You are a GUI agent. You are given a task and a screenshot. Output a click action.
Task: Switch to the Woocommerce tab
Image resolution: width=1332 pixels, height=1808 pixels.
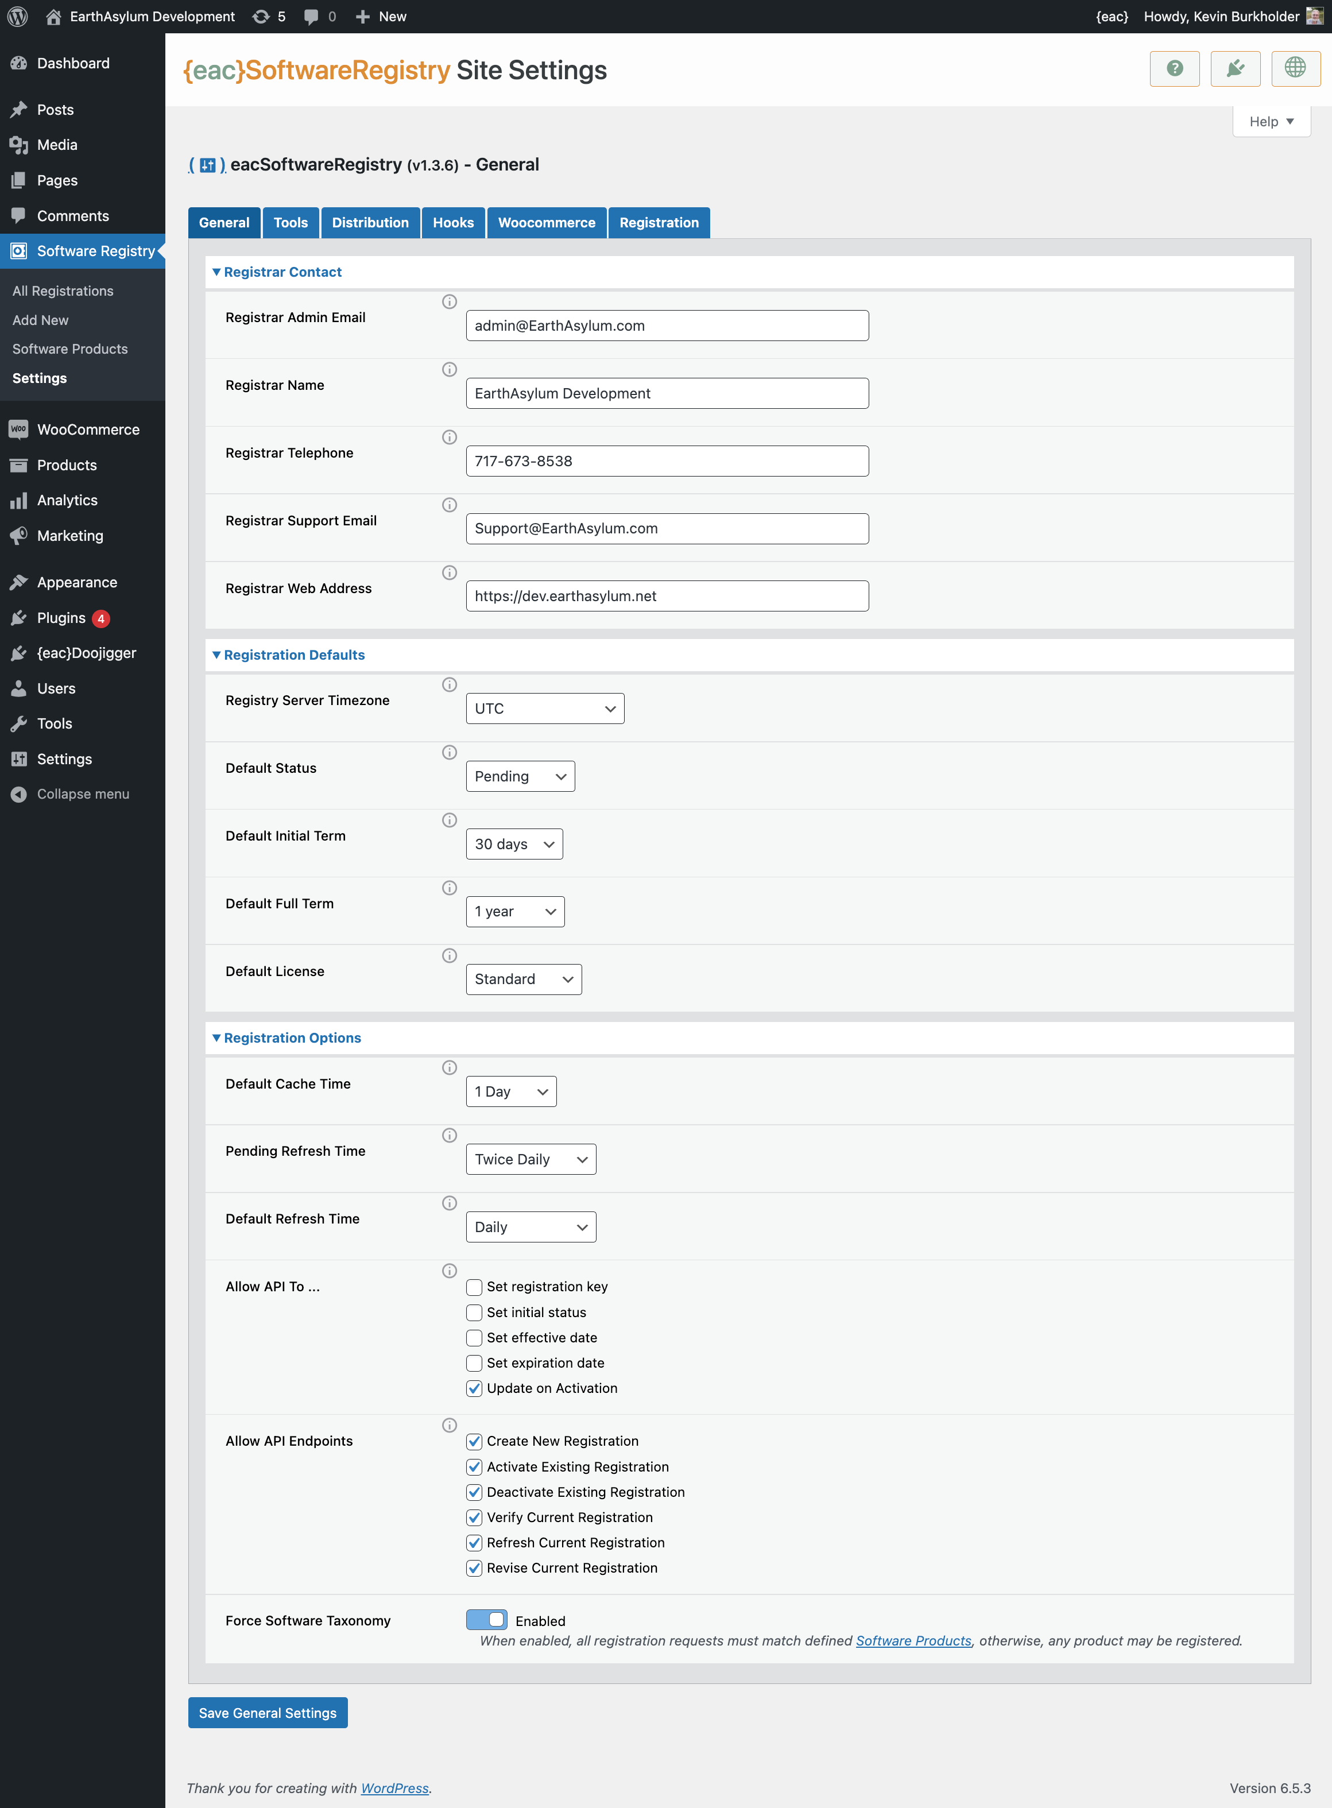point(547,223)
